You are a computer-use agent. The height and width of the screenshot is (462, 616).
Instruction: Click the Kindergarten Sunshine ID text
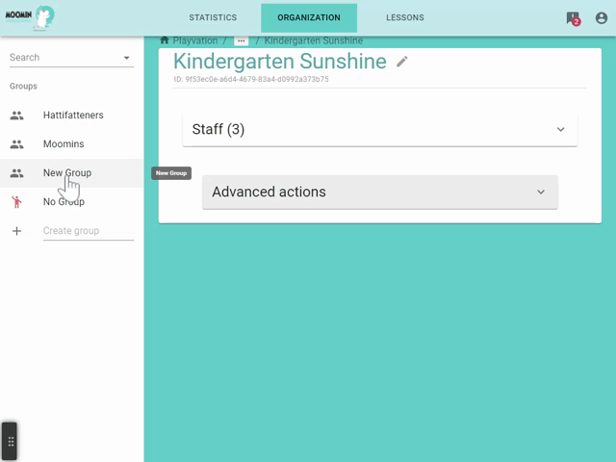251,79
